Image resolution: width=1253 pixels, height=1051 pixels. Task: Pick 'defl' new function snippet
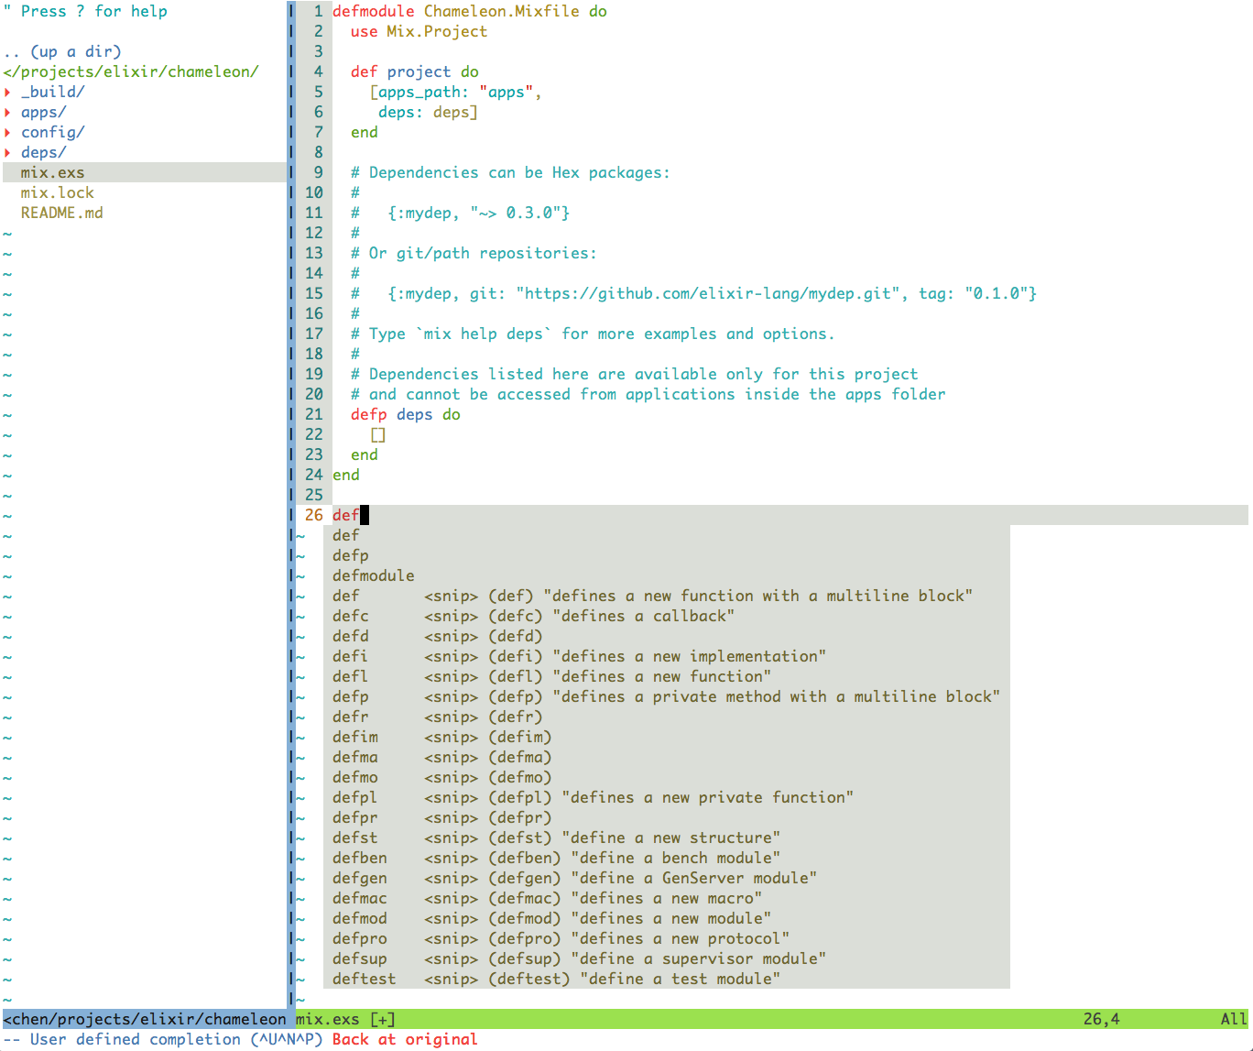[x=667, y=676]
